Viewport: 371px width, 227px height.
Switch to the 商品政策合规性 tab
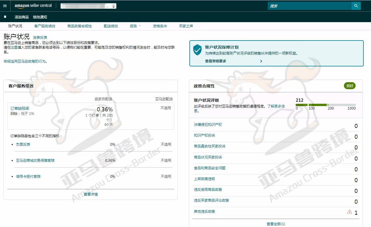79,26
